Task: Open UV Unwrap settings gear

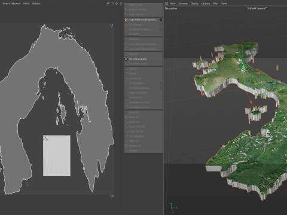Action: [161, 24]
